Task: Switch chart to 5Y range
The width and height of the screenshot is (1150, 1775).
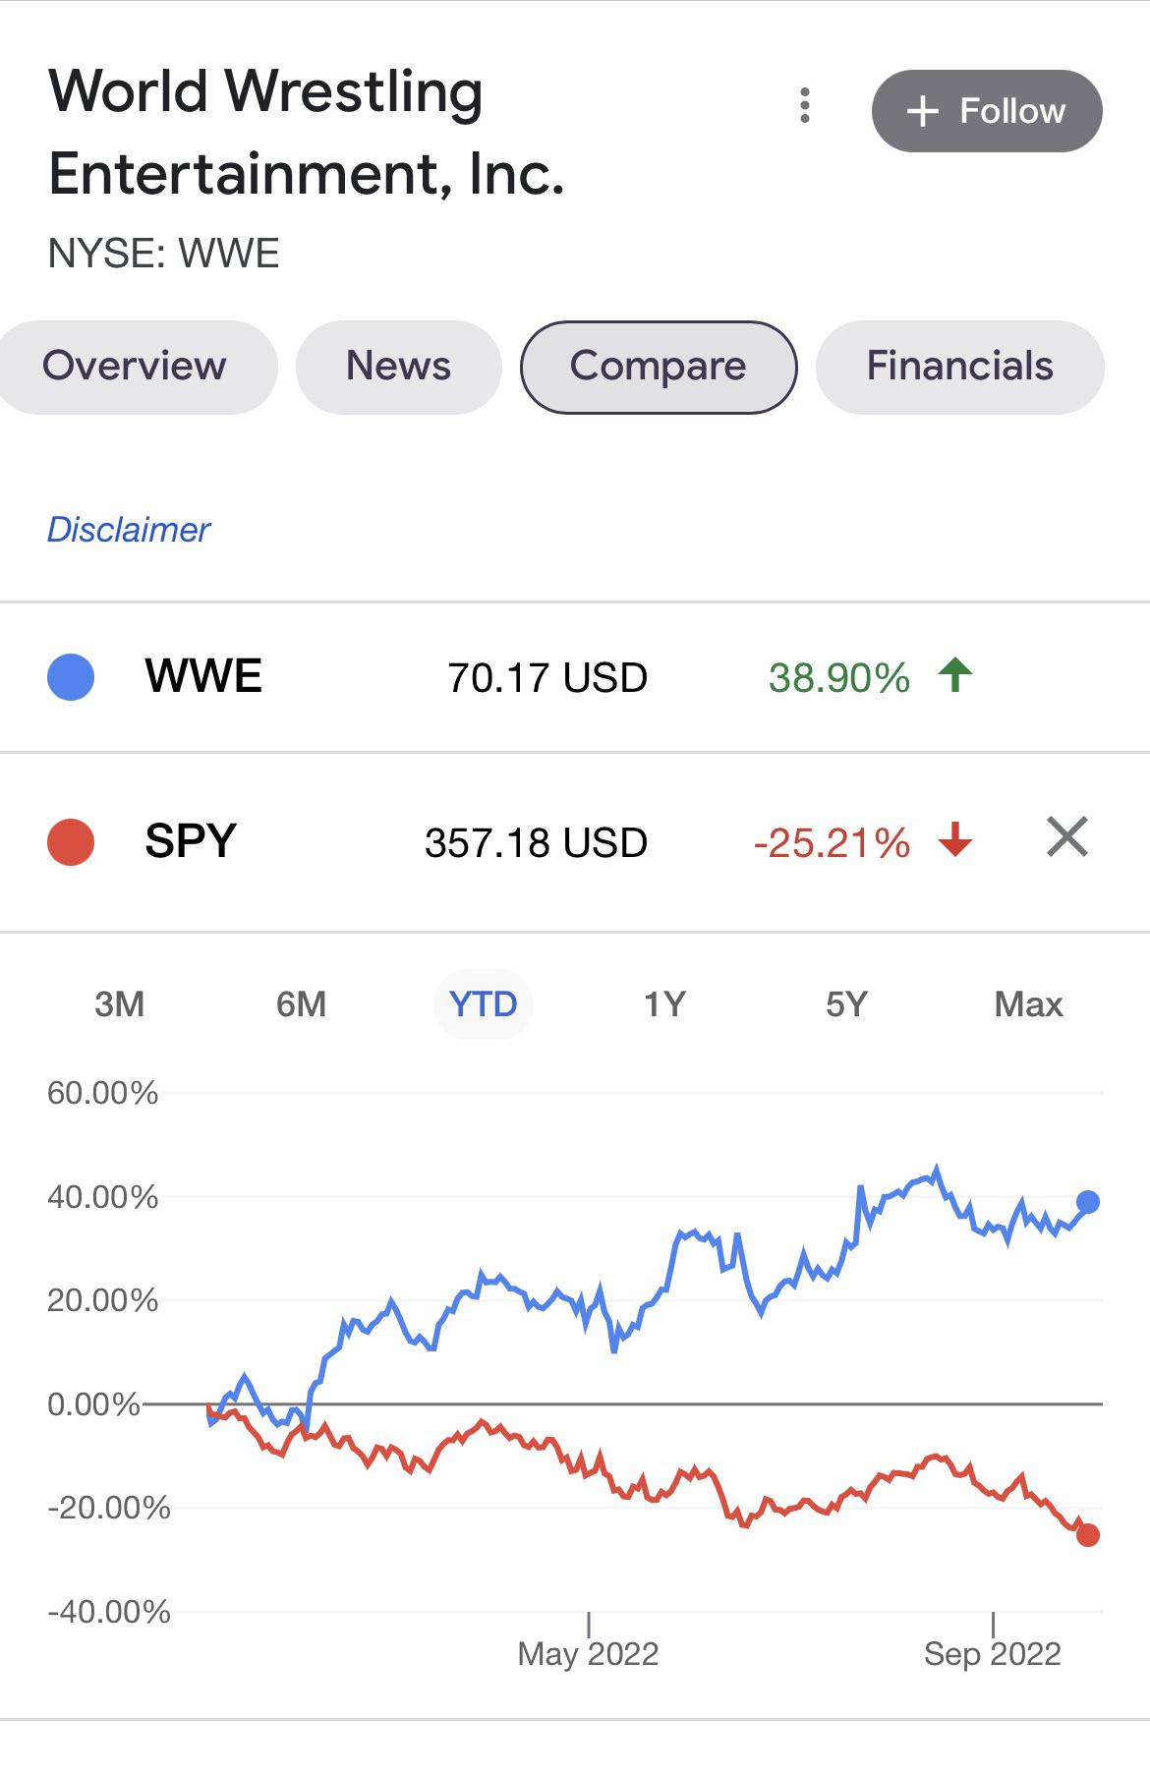Action: click(x=846, y=1004)
